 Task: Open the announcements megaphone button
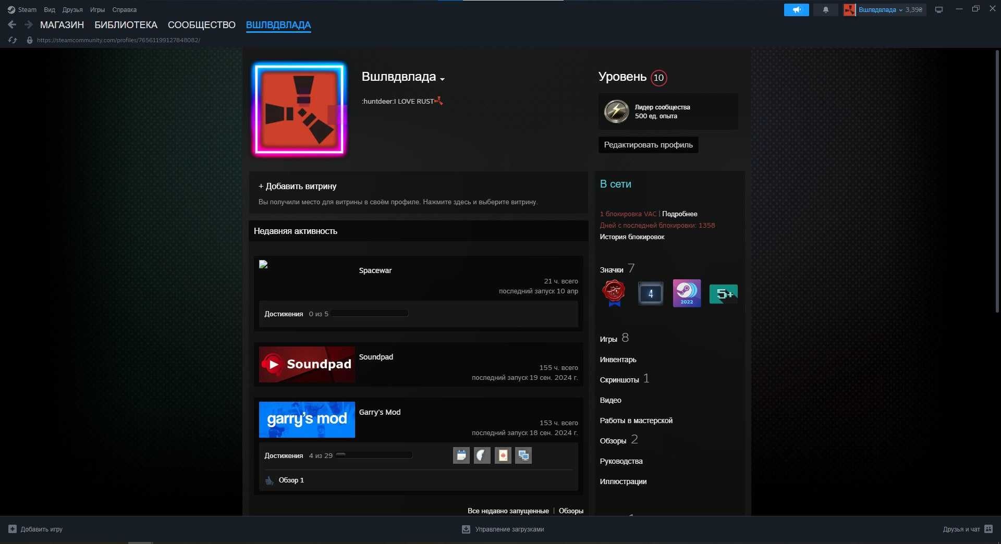pyautogui.click(x=796, y=10)
